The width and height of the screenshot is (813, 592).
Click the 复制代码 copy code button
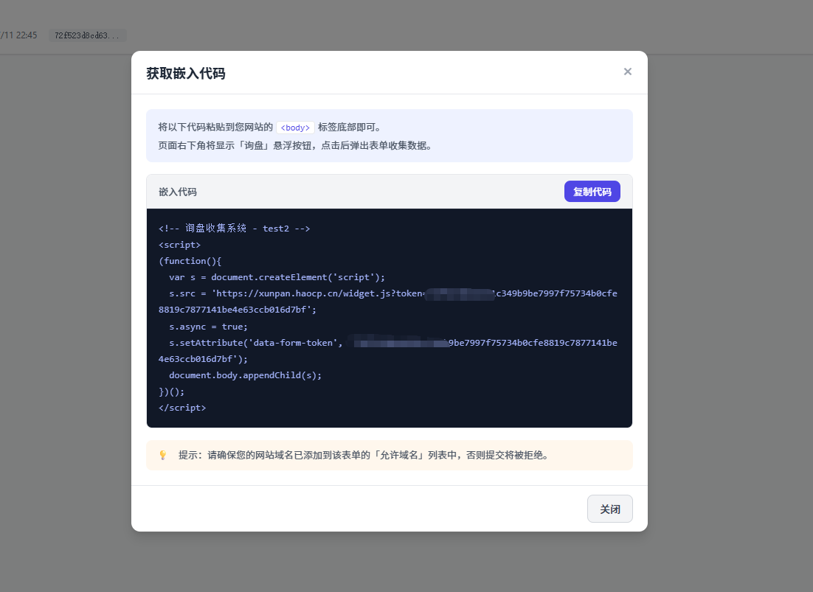click(x=592, y=192)
